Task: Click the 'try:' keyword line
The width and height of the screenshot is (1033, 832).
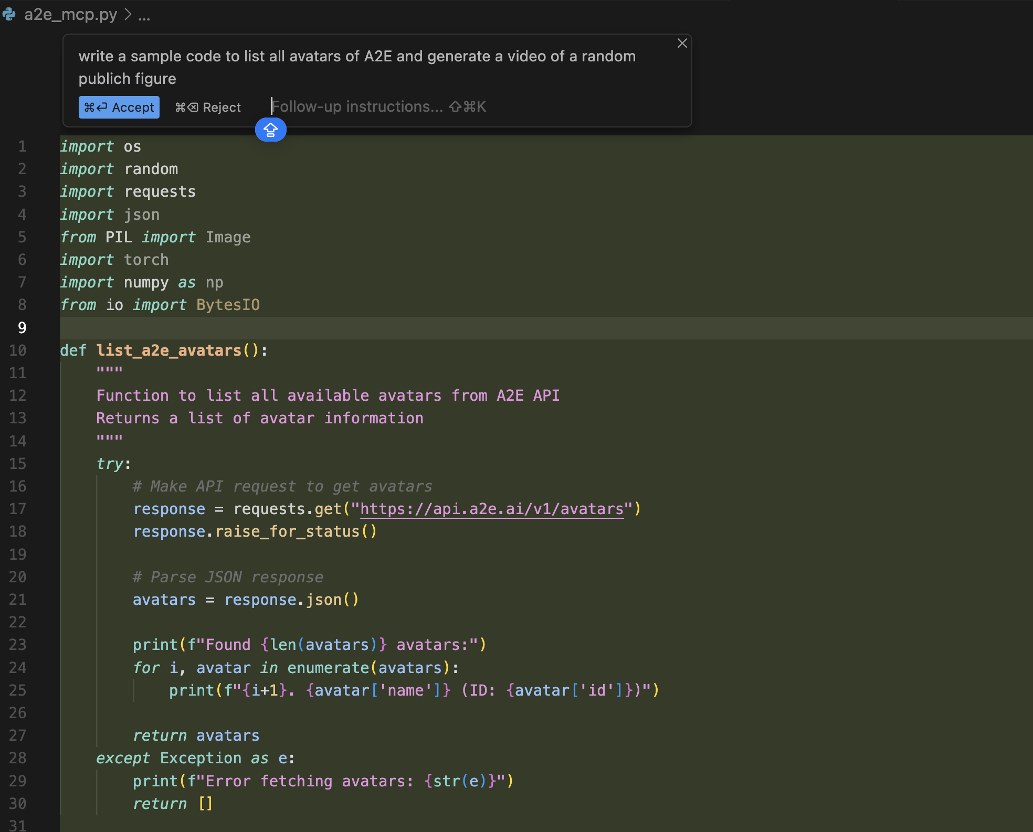Action: pos(113,464)
